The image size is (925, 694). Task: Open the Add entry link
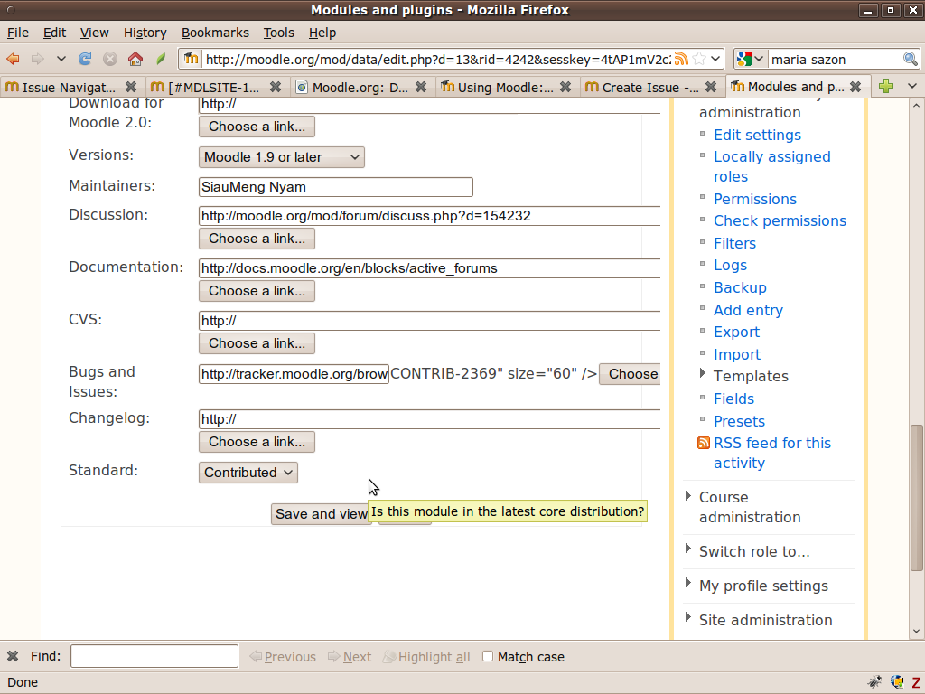(x=748, y=311)
